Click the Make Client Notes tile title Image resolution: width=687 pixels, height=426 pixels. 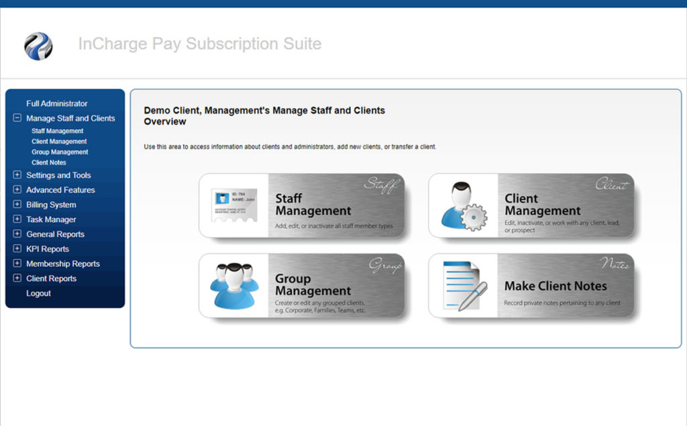(556, 286)
